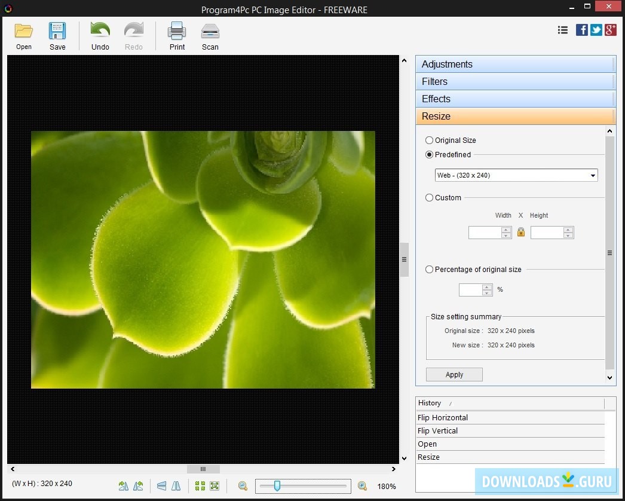Image resolution: width=625 pixels, height=501 pixels.
Task: Select the Custom resize option
Action: [429, 197]
